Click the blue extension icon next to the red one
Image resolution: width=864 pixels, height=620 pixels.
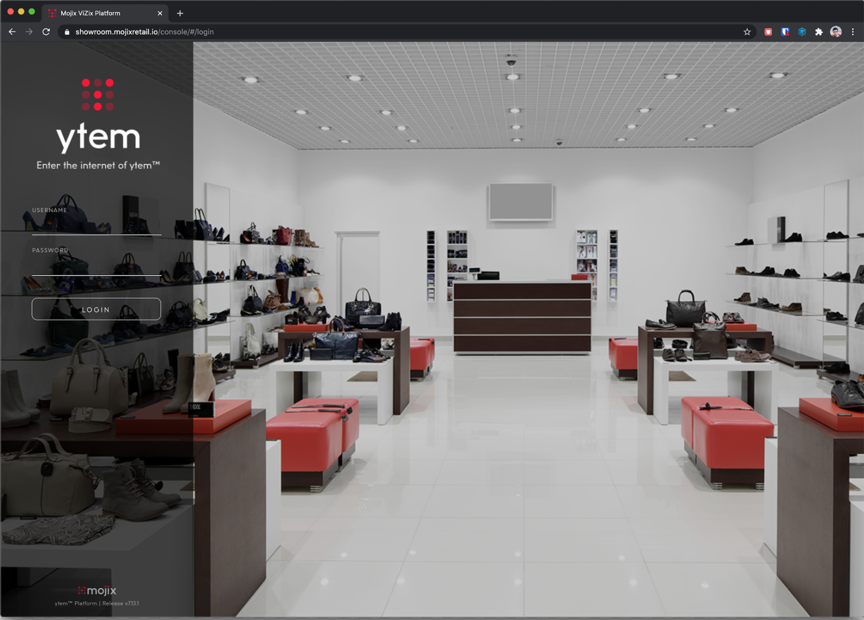(x=786, y=31)
